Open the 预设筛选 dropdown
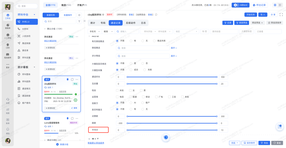 257,23
